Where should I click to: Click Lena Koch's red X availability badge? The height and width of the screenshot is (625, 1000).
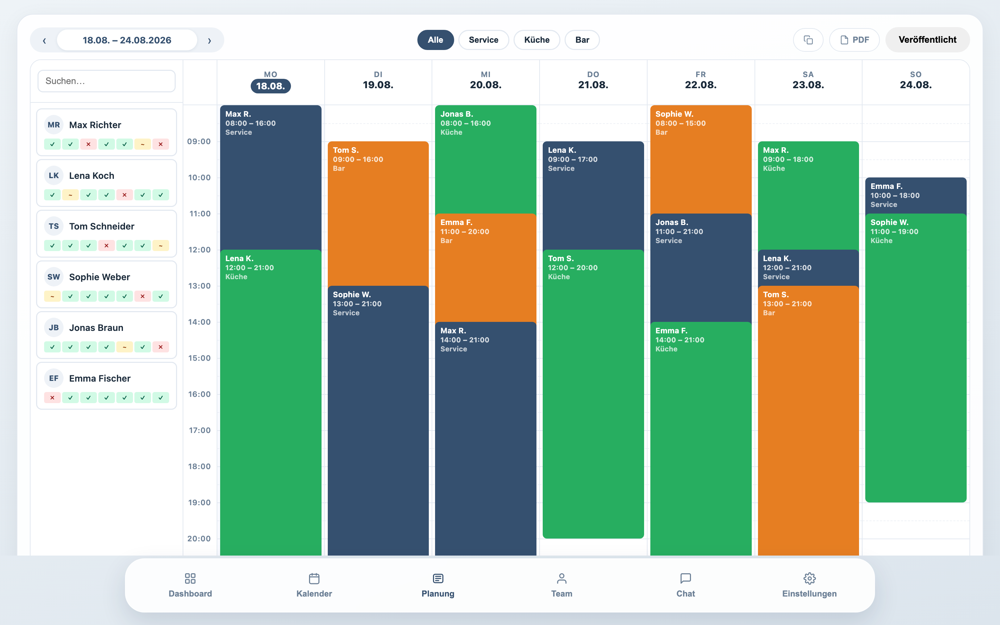point(124,195)
